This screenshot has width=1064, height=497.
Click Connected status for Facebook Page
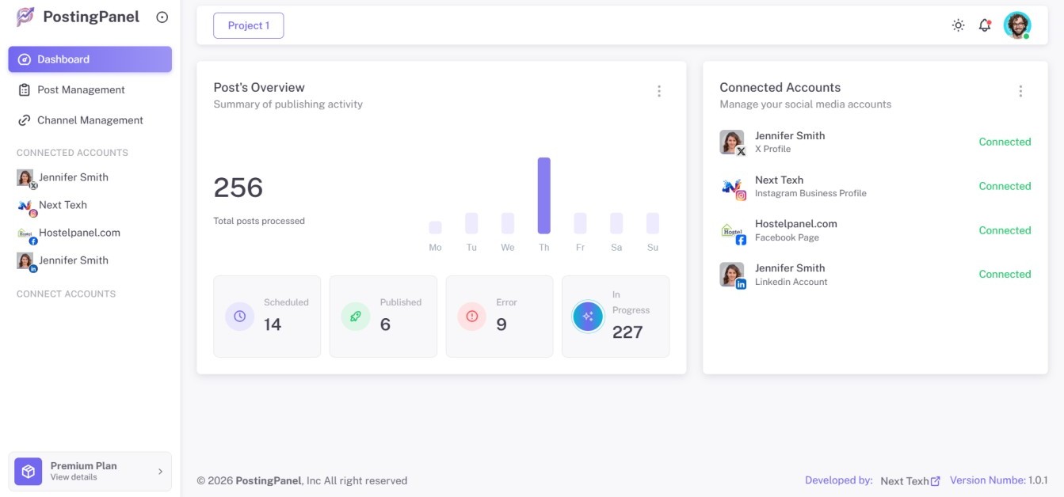1005,230
